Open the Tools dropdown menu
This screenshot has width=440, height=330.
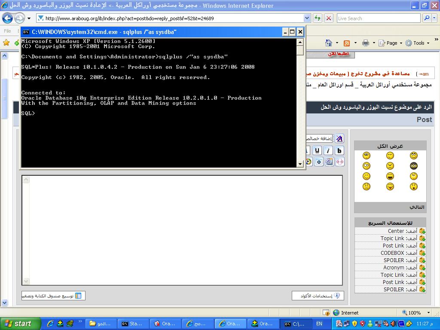(418, 43)
